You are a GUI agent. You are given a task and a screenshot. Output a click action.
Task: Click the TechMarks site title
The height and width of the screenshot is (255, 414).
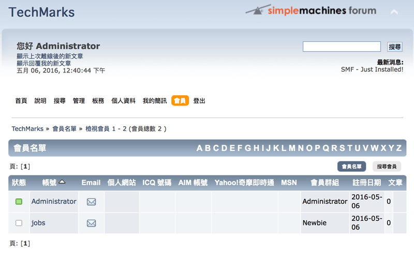[42, 12]
